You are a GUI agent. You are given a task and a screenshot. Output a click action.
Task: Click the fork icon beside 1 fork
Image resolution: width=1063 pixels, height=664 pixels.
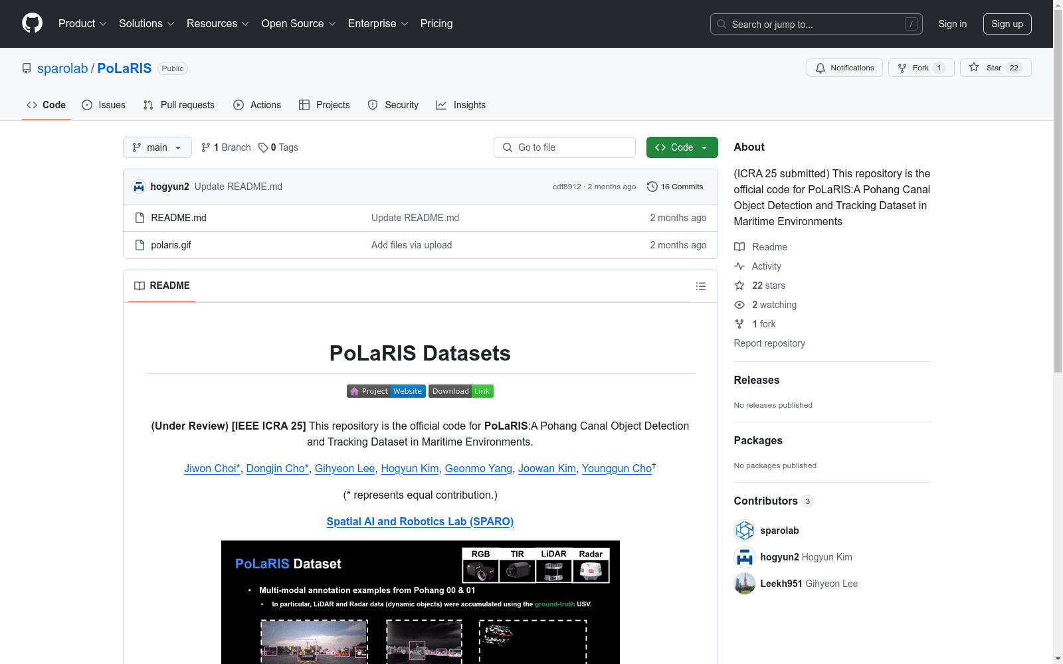739,324
